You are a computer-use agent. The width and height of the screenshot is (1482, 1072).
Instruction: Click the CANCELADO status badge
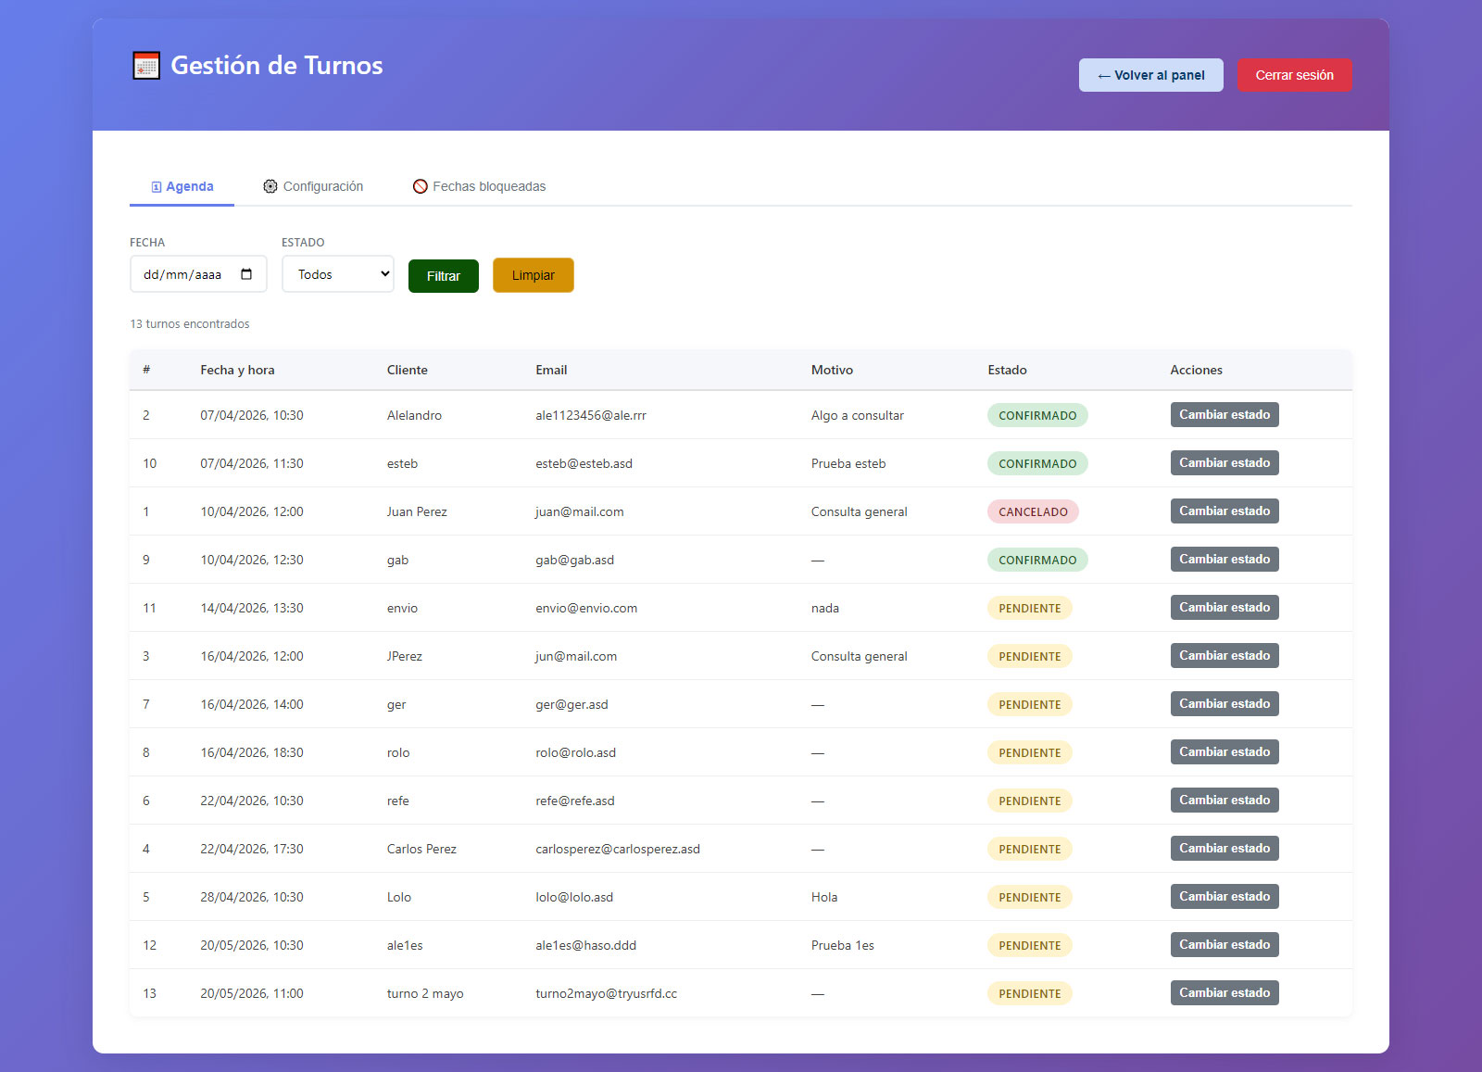click(1033, 511)
